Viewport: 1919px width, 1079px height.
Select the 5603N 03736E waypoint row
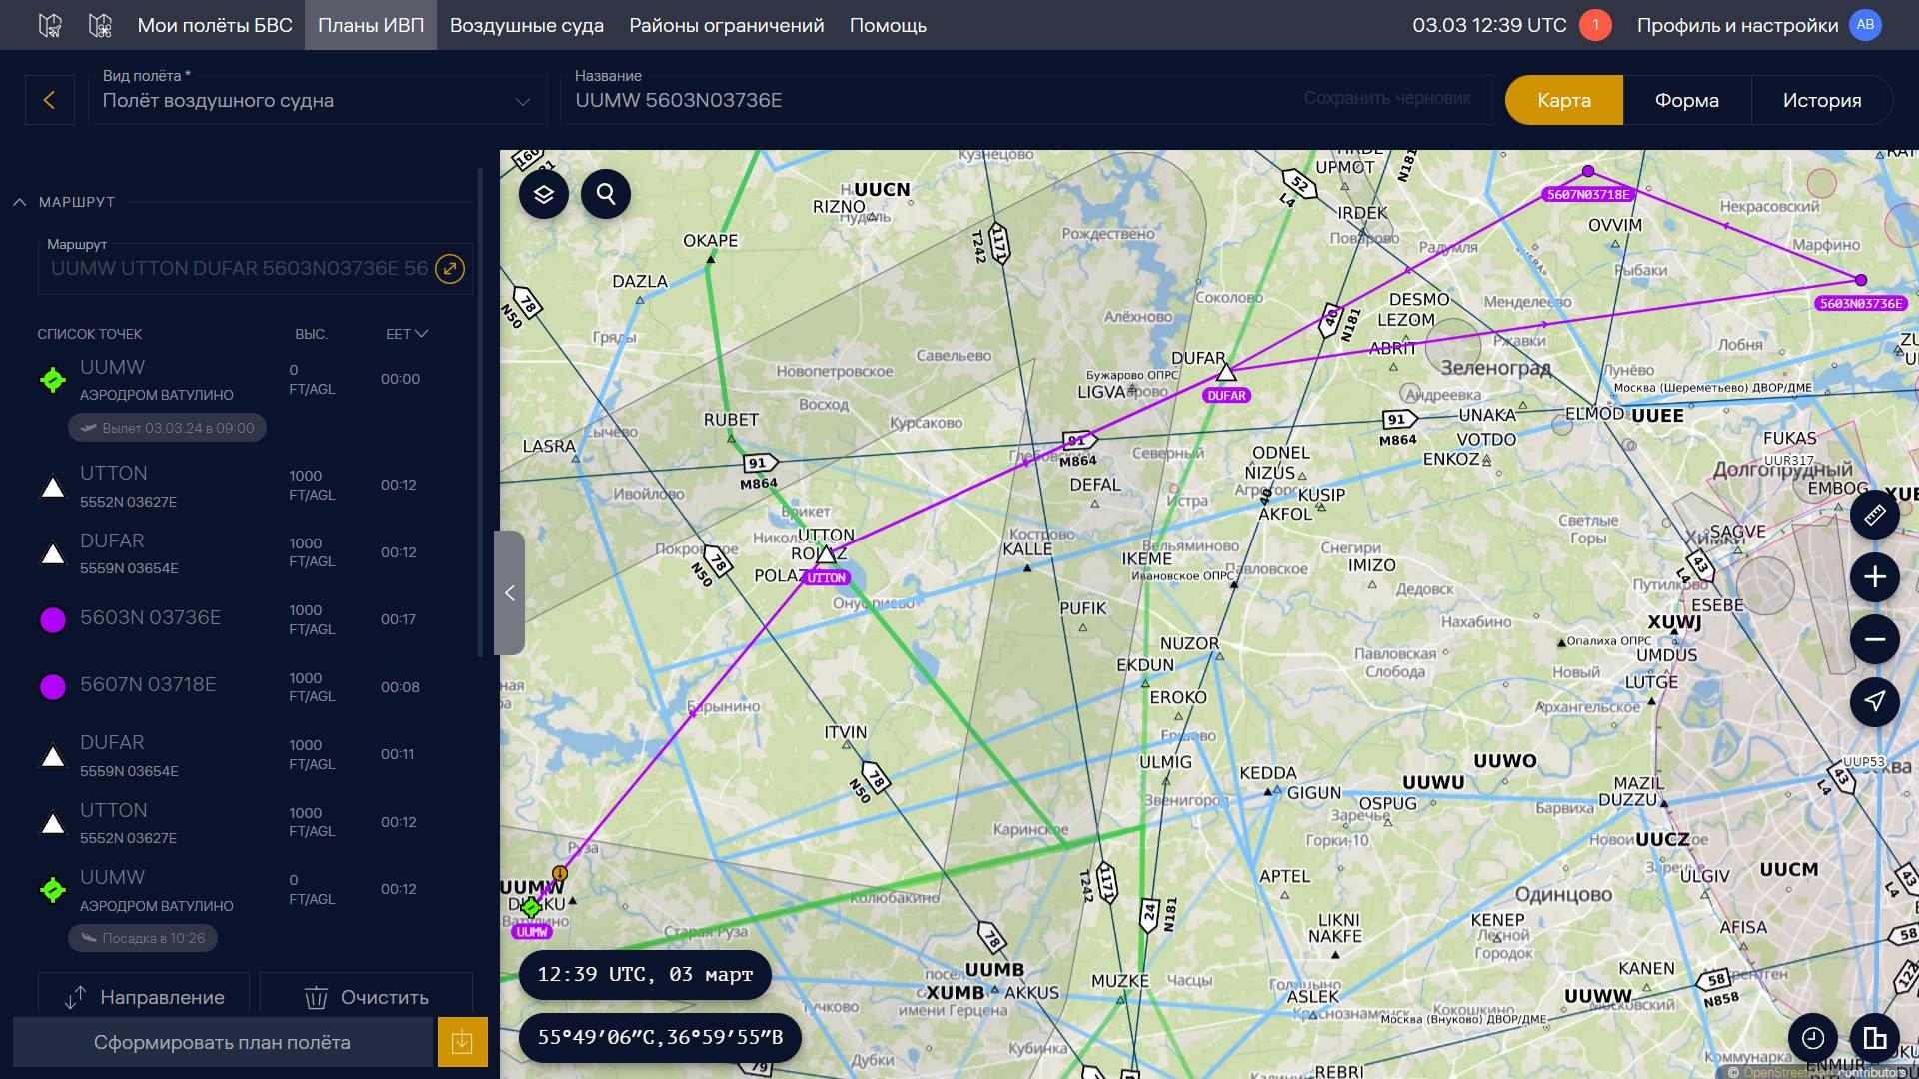(x=150, y=618)
